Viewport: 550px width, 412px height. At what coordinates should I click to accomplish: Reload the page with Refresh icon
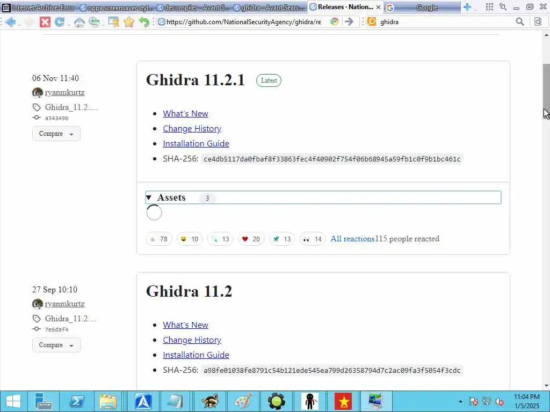pos(59,21)
